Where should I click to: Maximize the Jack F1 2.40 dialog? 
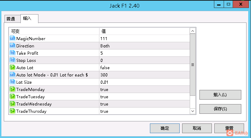point(228,4)
